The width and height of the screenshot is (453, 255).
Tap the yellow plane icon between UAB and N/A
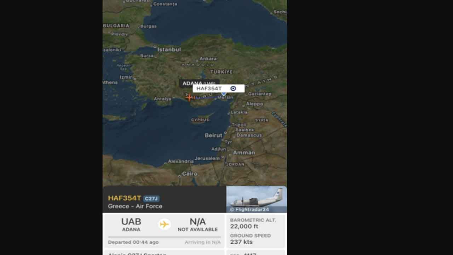click(x=164, y=224)
